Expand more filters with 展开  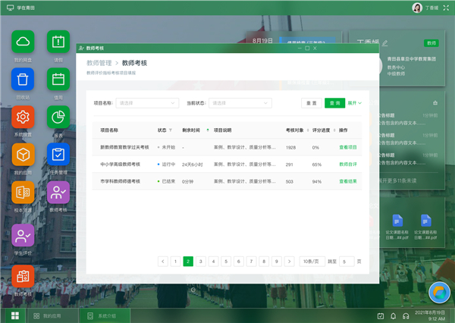coord(355,102)
